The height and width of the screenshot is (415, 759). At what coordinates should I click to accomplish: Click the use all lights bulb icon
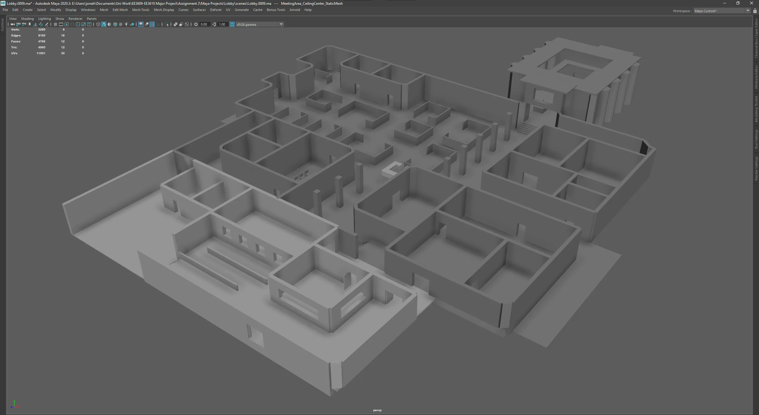coord(126,24)
